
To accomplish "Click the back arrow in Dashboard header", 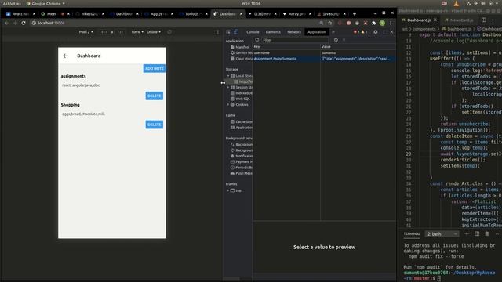I will click(x=65, y=56).
